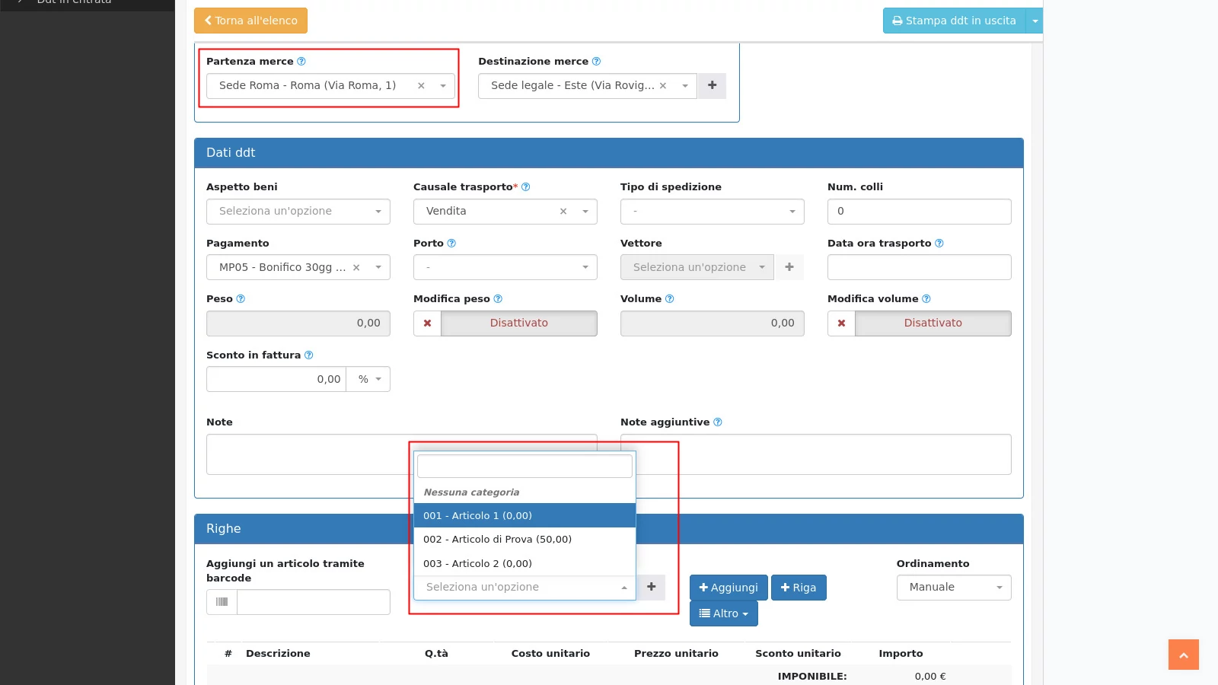Clear the Vendita causale selection

point(563,212)
